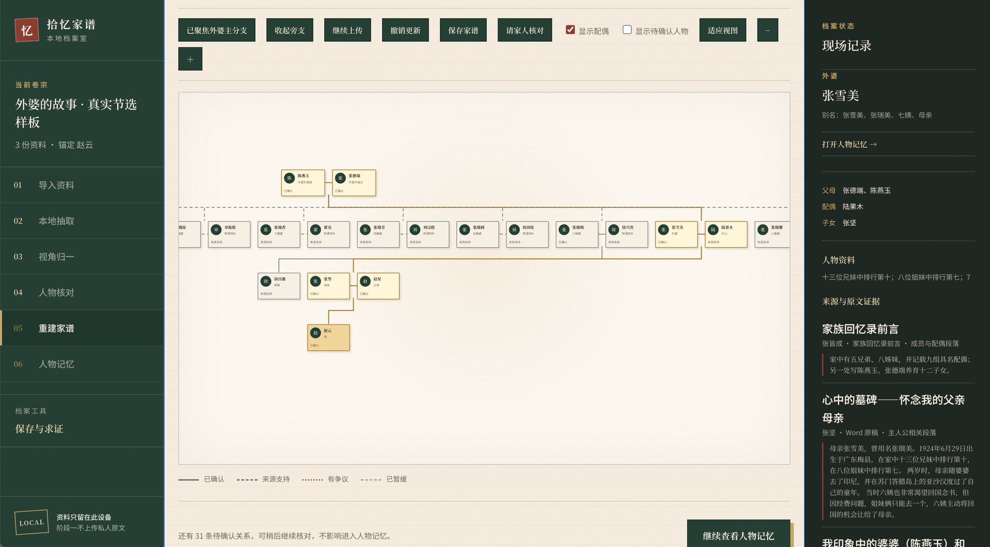Click the 人物资料 section heading
This screenshot has width=990, height=547.
click(838, 260)
